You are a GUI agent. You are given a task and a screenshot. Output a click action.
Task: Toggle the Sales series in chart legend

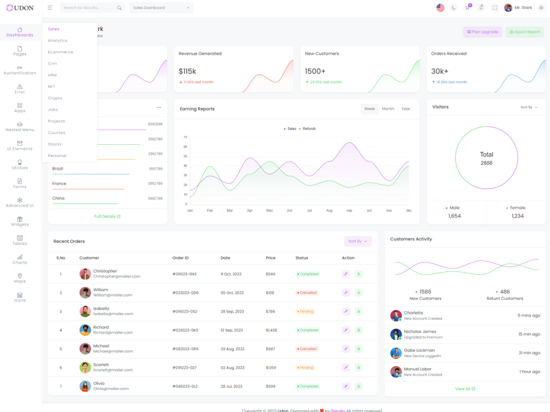click(x=290, y=128)
